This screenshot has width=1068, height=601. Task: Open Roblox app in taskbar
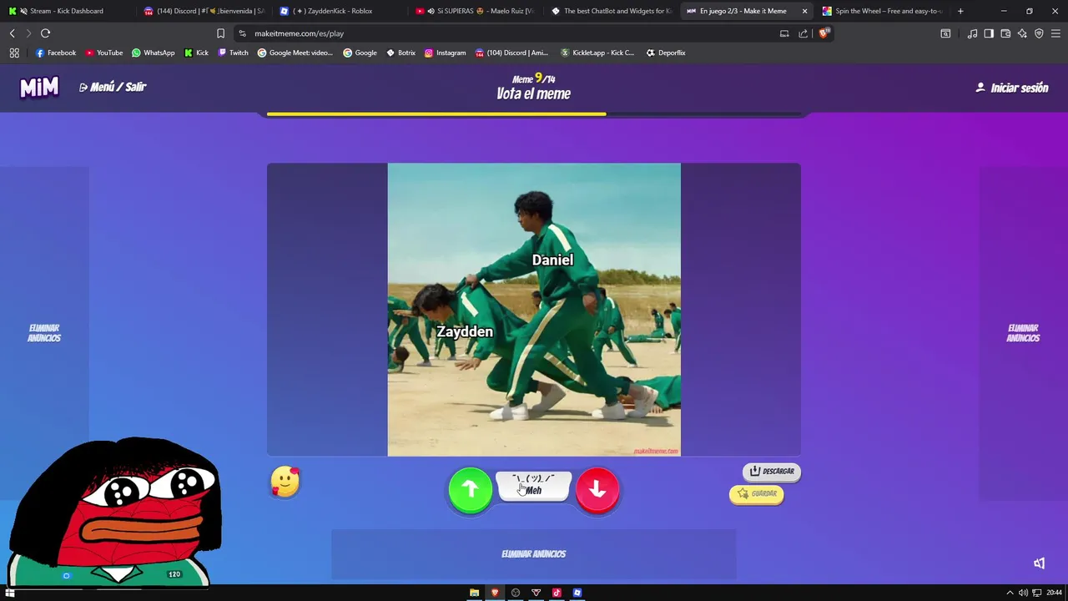point(577,593)
